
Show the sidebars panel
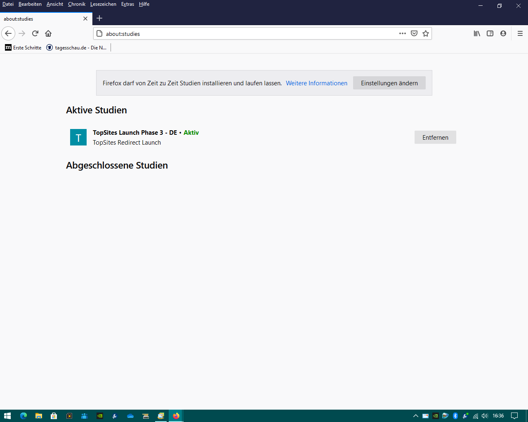click(490, 33)
